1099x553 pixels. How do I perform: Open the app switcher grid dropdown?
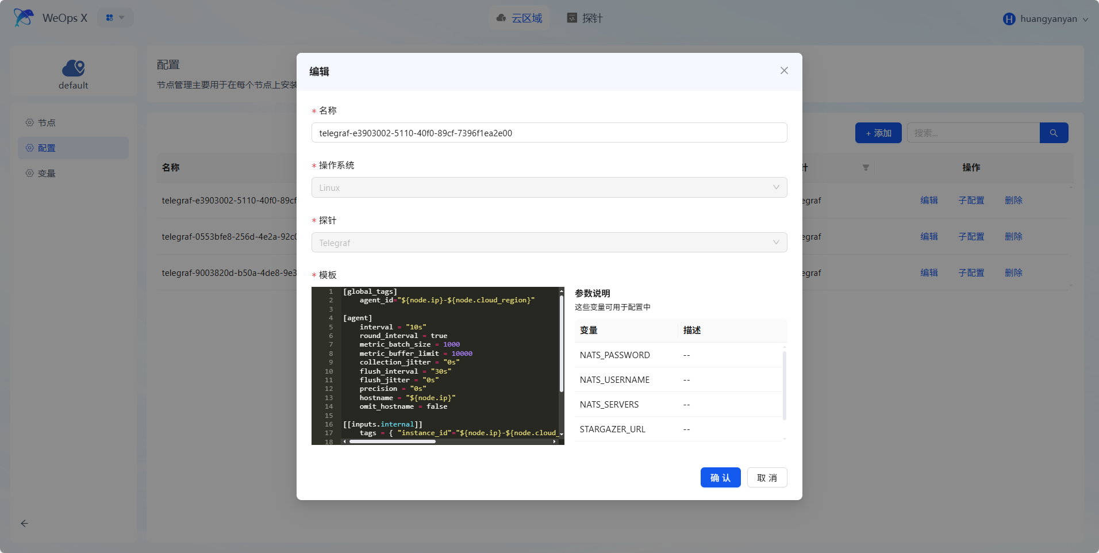115,18
